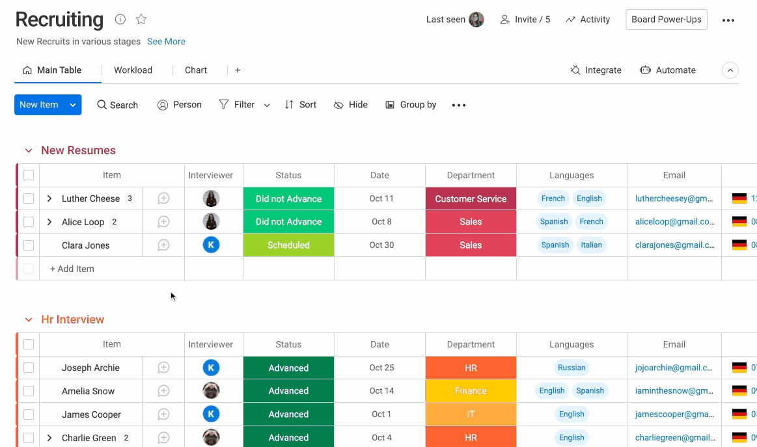Click the Board Power-Ups button
Screen dimensions: 757x447
[666, 20]
